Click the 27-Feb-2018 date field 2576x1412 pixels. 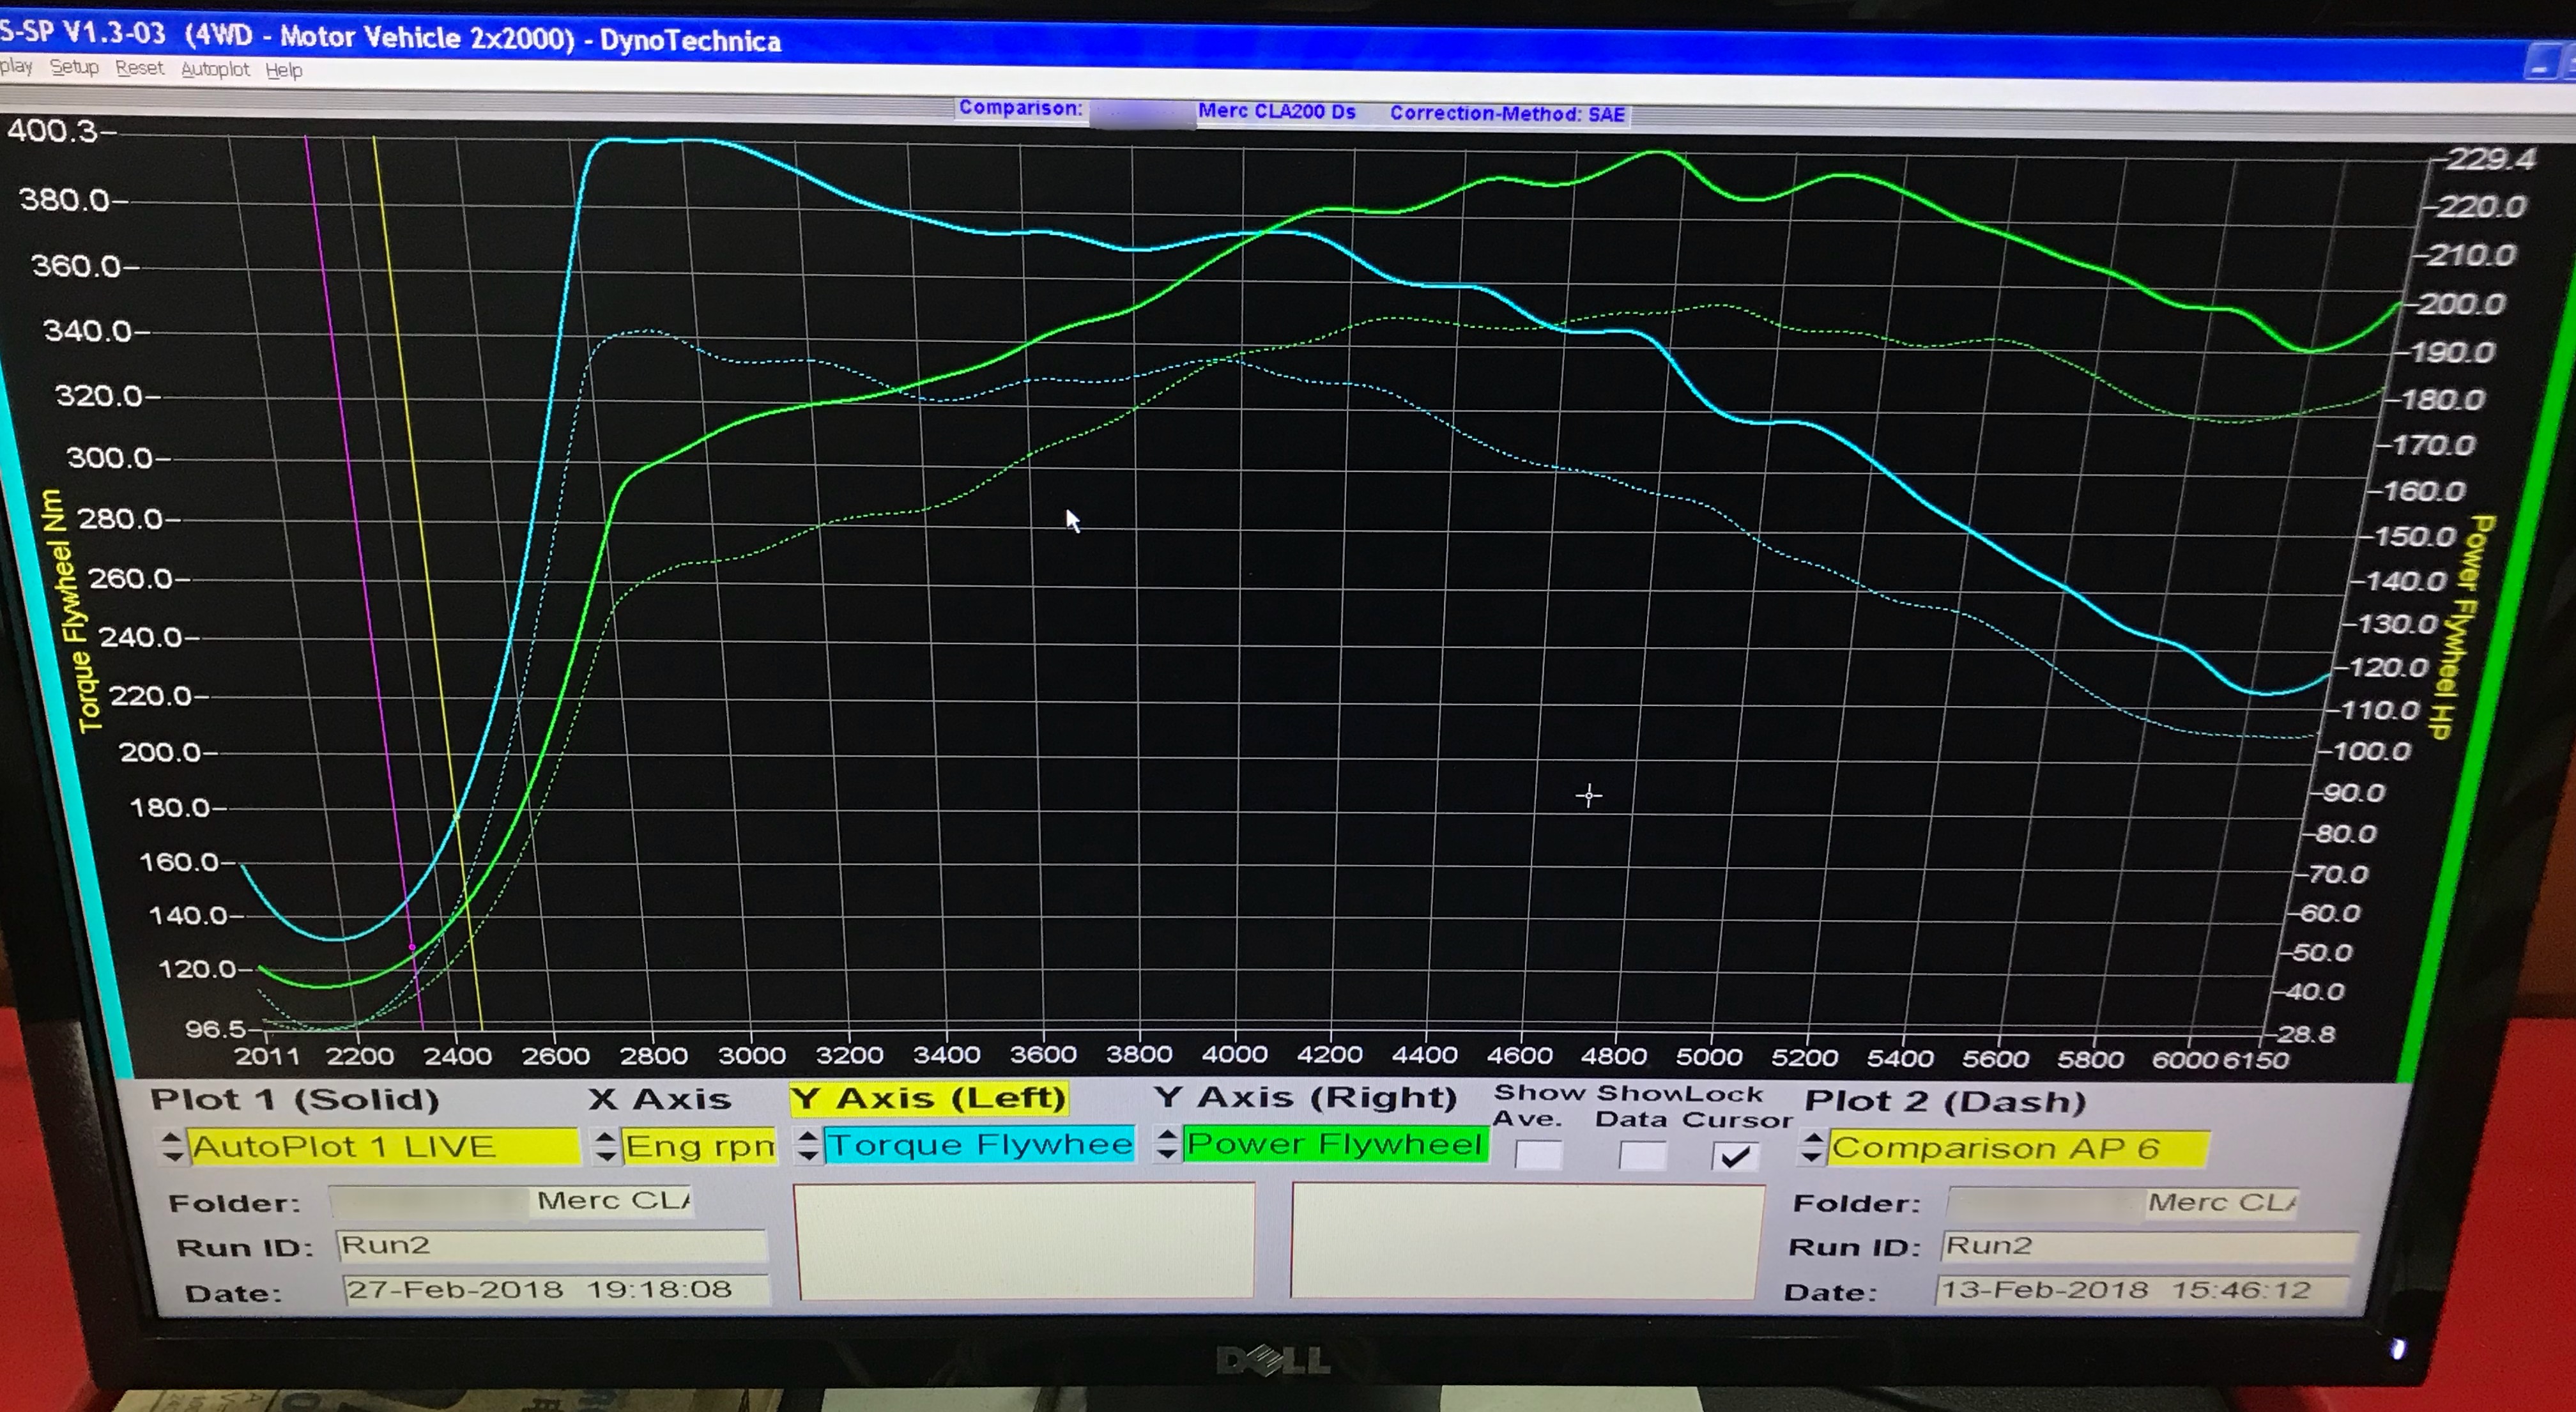556,1290
